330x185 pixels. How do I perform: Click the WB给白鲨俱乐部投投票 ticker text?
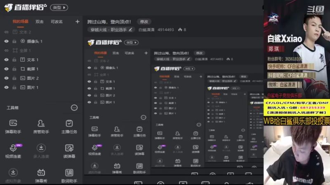click(297, 121)
